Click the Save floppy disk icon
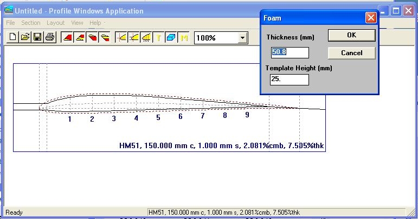The image size is (418, 219). coord(37,38)
